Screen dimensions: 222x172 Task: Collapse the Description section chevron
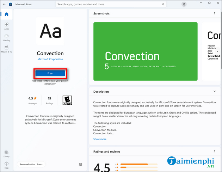point(215,91)
